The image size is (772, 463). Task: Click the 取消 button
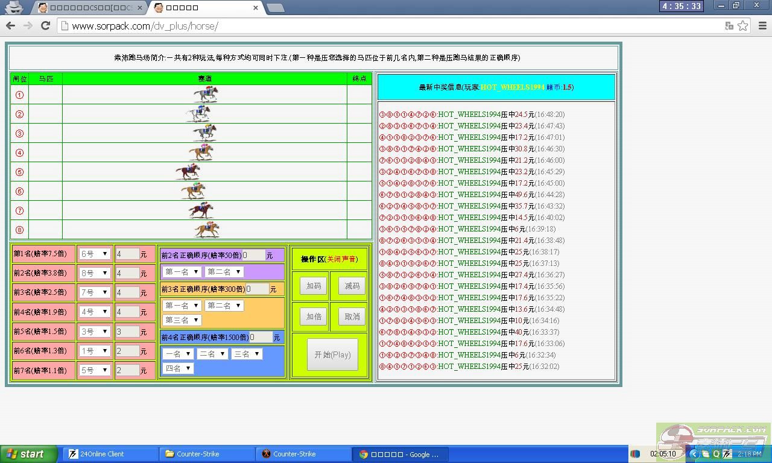tap(352, 317)
